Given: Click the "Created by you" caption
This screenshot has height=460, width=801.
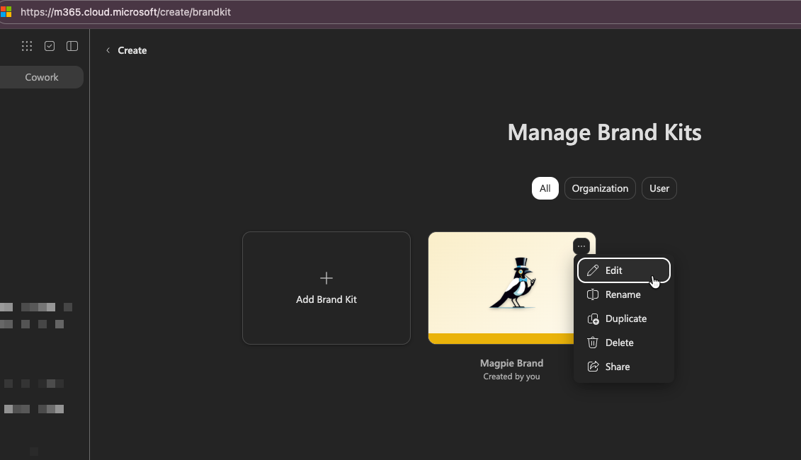Looking at the screenshot, I should pos(511,376).
